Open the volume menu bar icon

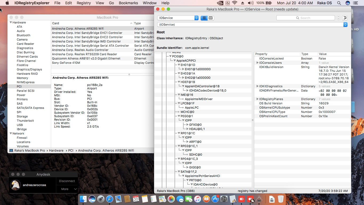coord(250,3)
